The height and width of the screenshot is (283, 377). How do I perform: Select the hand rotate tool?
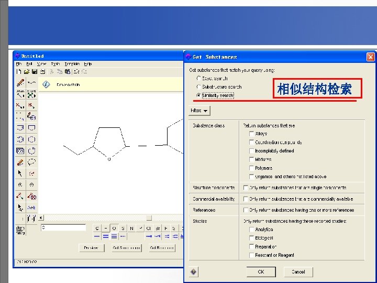[32, 151]
